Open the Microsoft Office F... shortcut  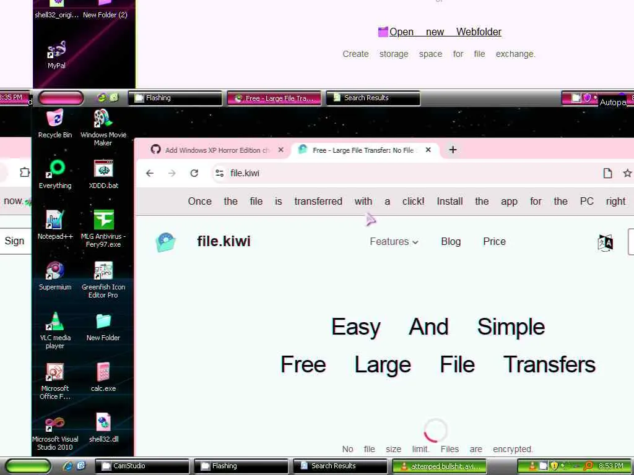(x=55, y=381)
